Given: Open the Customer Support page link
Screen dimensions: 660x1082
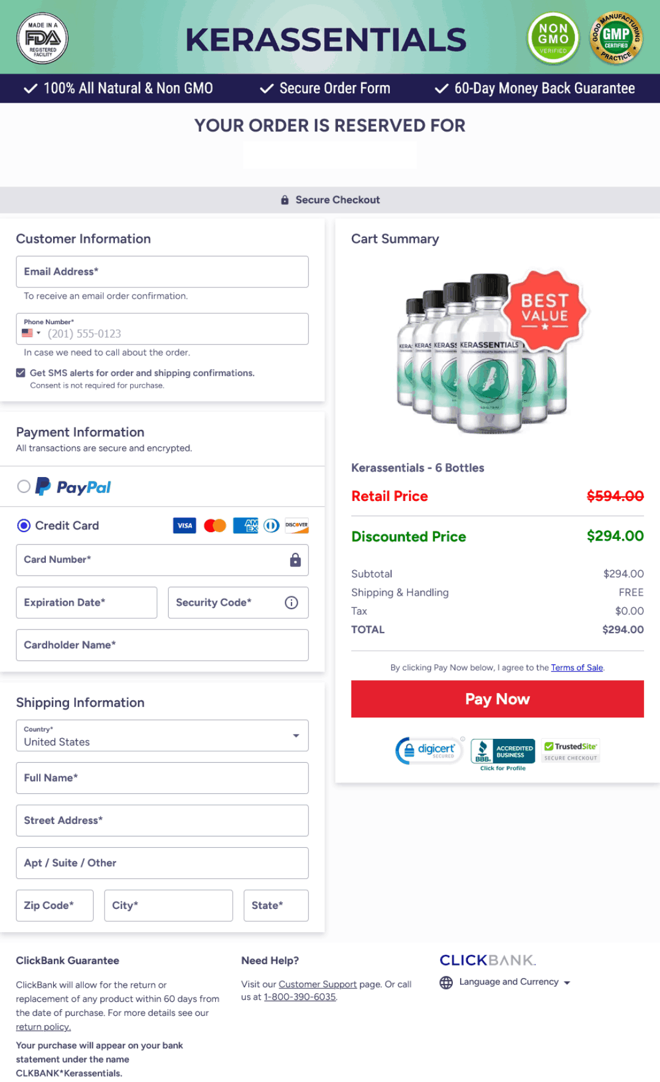Looking at the screenshot, I should point(318,984).
